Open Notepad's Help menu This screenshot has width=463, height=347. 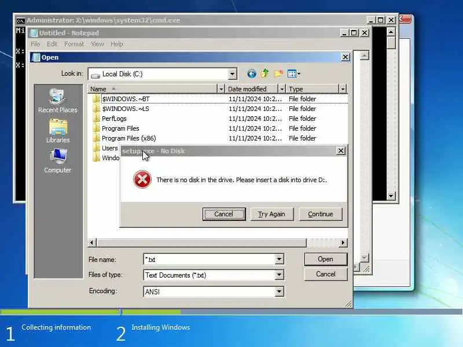tap(117, 44)
